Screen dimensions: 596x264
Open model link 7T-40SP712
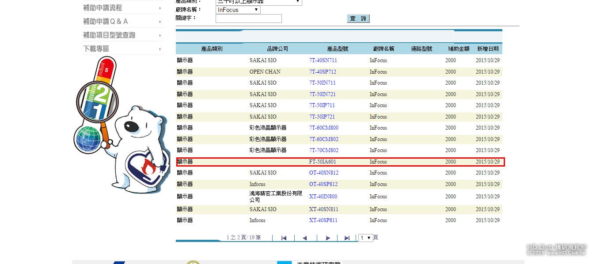click(x=323, y=72)
